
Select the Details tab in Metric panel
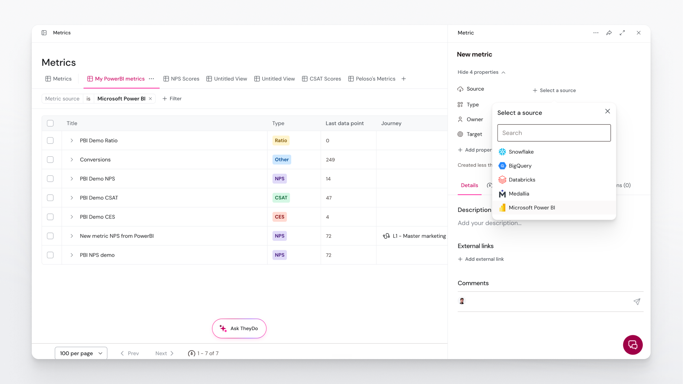(469, 185)
